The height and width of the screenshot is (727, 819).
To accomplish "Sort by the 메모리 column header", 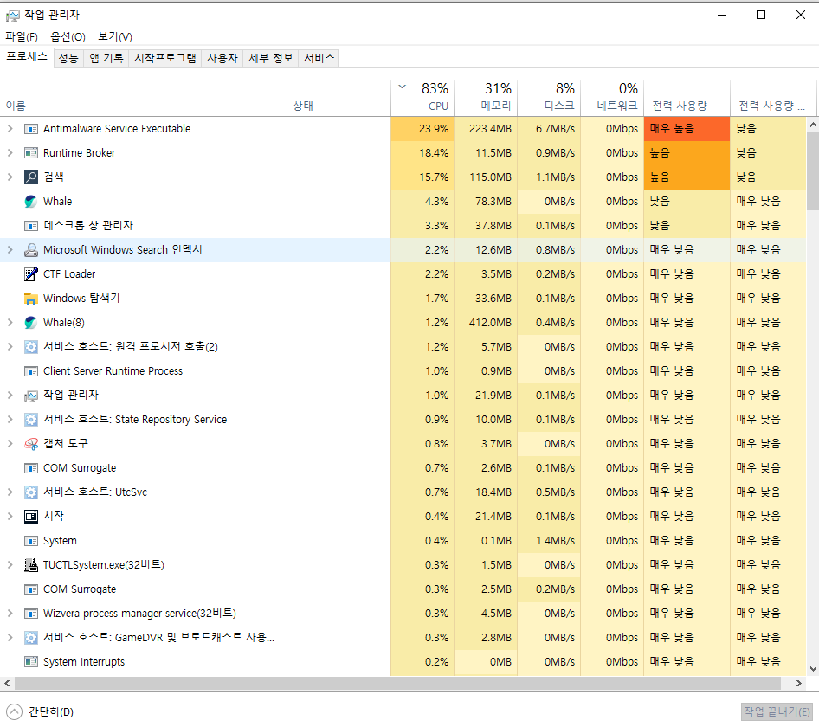I will coord(486,98).
